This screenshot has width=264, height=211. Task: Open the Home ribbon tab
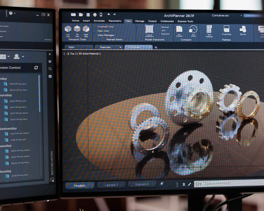coord(76,21)
